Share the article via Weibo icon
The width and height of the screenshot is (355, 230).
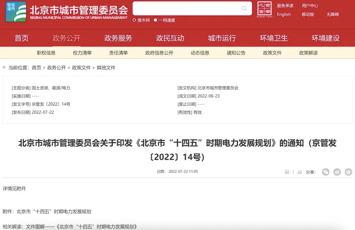(x=337, y=172)
